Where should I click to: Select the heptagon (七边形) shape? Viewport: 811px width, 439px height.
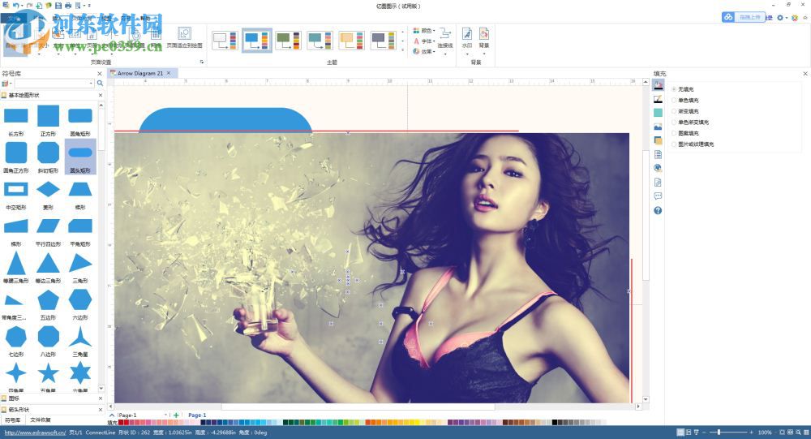pos(16,337)
